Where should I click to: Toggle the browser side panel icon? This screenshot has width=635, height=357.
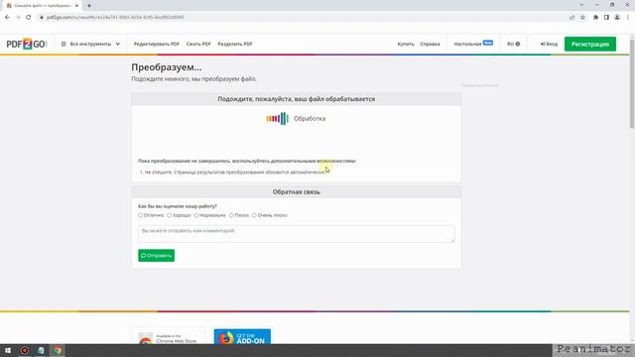click(606, 17)
